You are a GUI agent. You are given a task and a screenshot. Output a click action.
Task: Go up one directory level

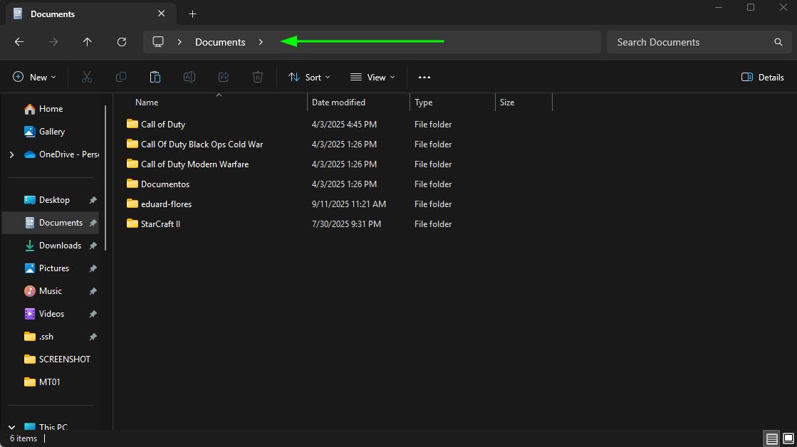pos(88,42)
